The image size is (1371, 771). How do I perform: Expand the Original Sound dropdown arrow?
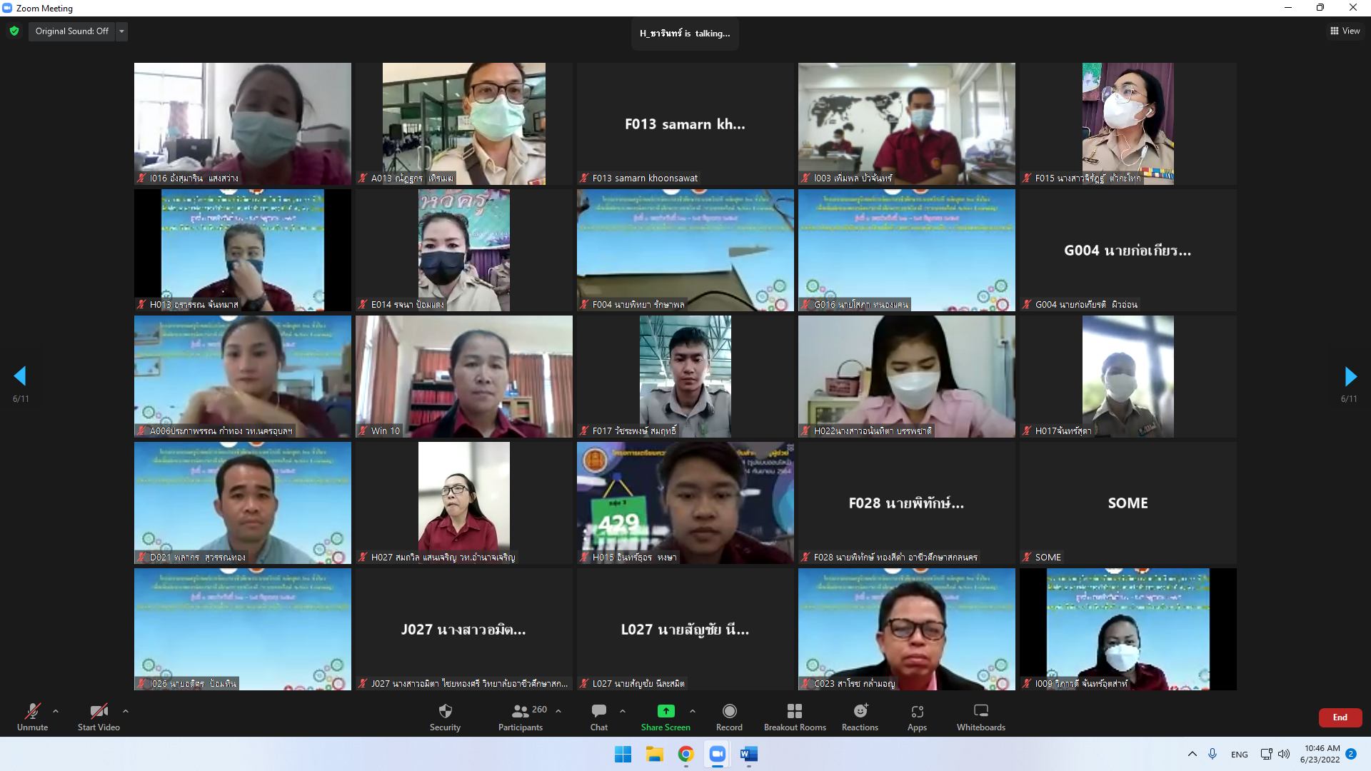coord(121,31)
